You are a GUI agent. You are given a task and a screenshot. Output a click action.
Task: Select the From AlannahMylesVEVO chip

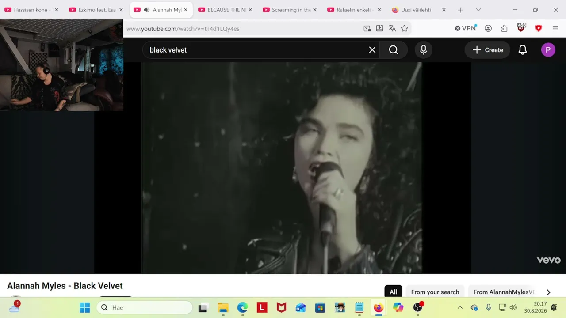point(504,292)
